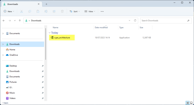Switch to large thumbnails view layout

(191, 103)
